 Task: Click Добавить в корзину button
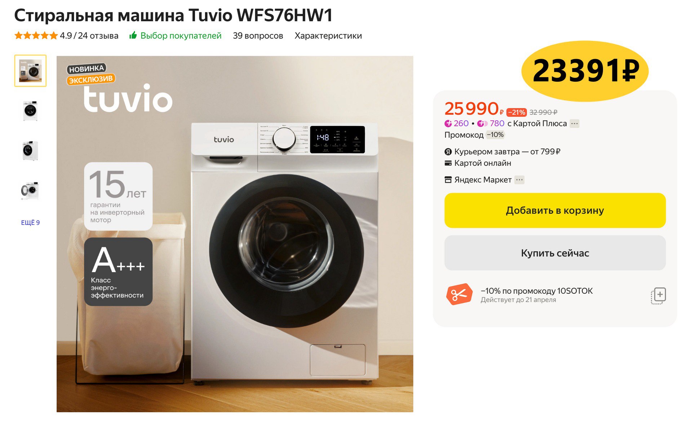(x=555, y=210)
